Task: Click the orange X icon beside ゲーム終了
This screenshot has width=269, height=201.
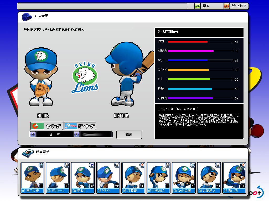Action: [x=227, y=6]
